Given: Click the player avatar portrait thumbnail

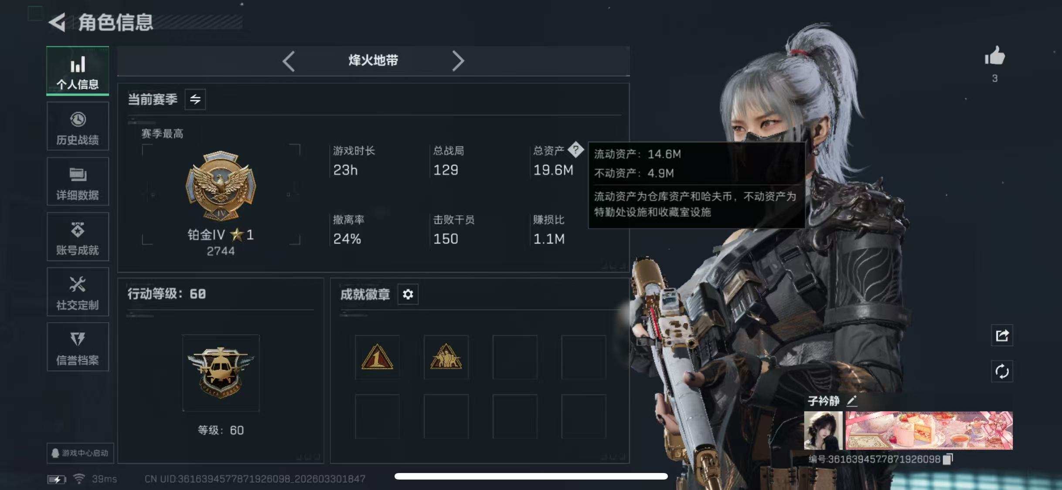Looking at the screenshot, I should [x=823, y=430].
